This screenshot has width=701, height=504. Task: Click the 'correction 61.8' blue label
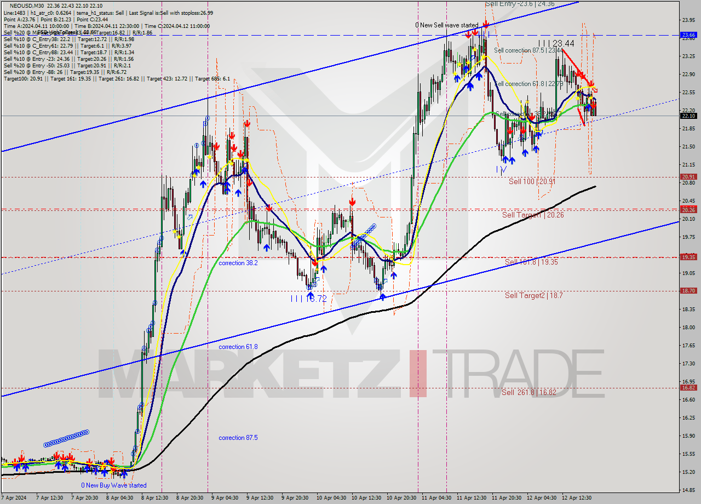pos(238,347)
